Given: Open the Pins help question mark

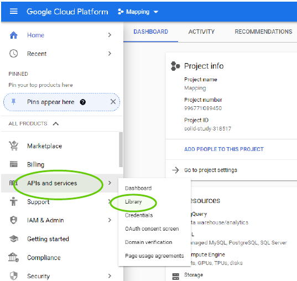Looking at the screenshot, I should [83, 102].
